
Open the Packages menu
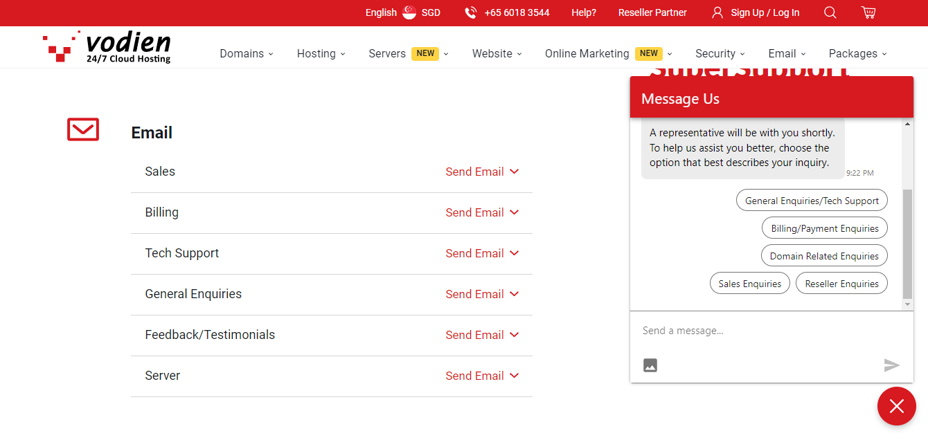(858, 53)
